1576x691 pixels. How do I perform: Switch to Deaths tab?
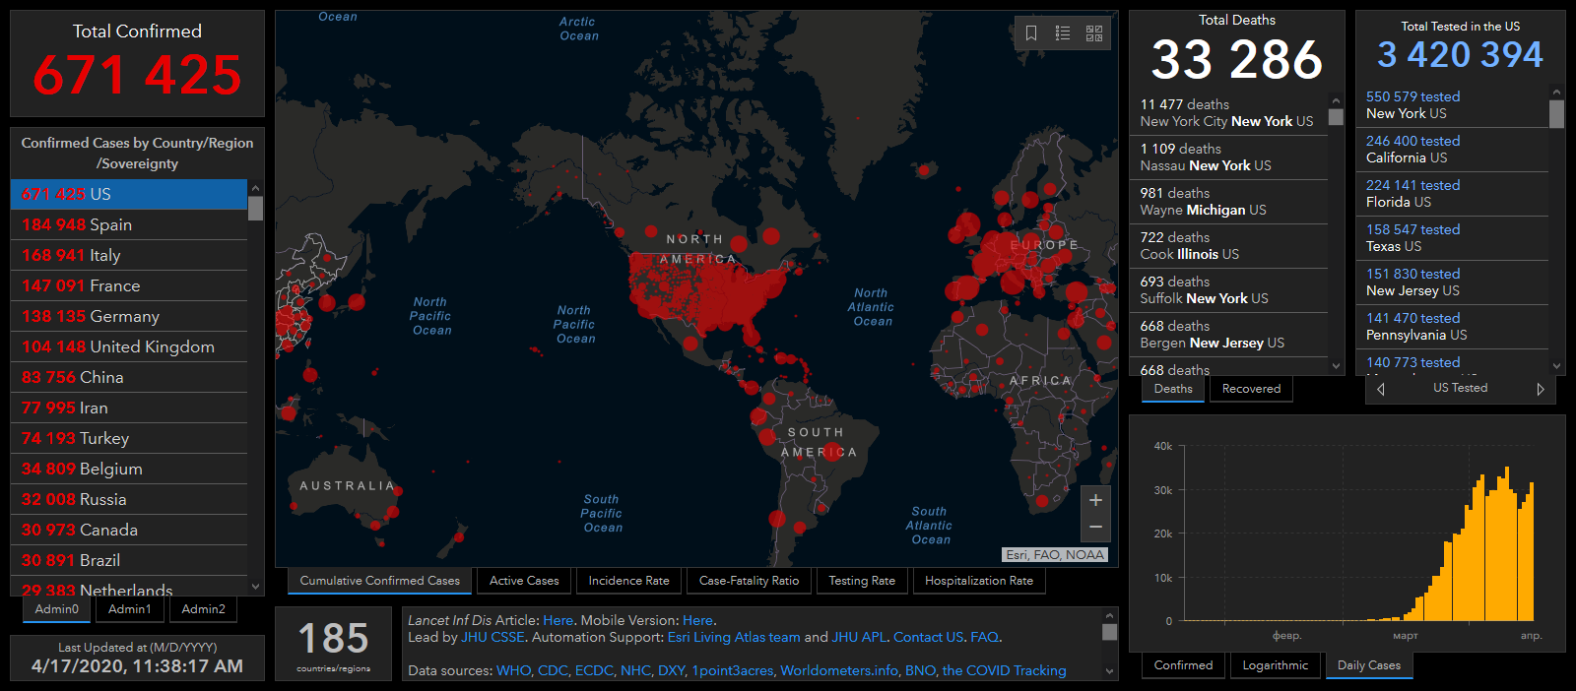(1173, 389)
